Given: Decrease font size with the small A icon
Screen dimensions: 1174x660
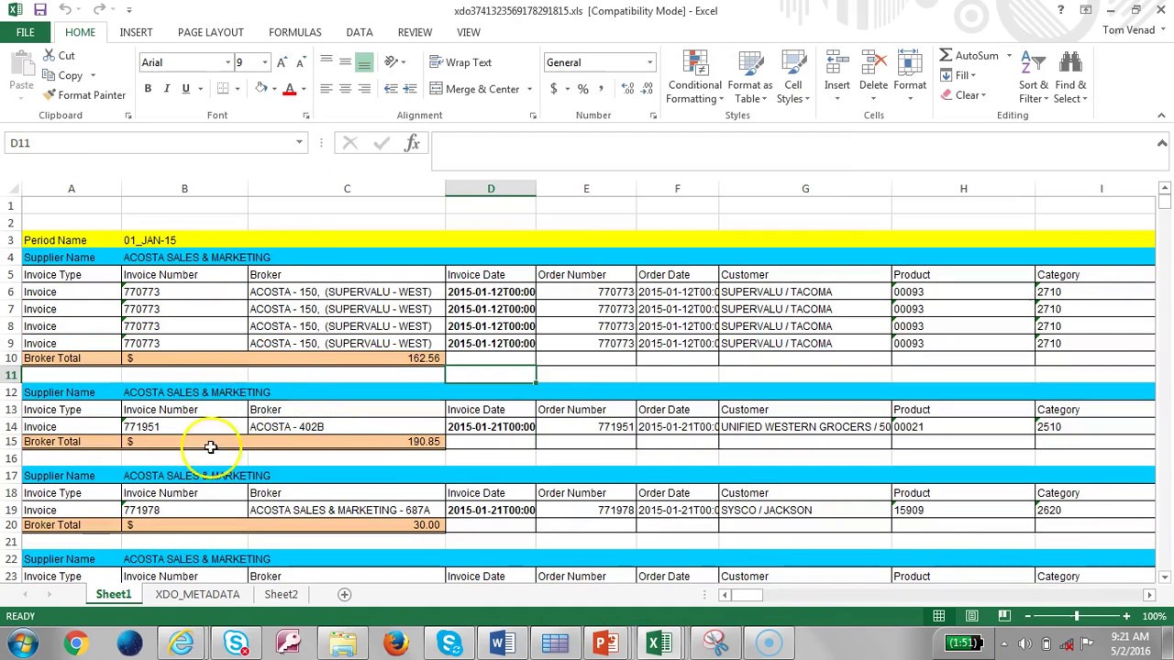Looking at the screenshot, I should click(302, 62).
